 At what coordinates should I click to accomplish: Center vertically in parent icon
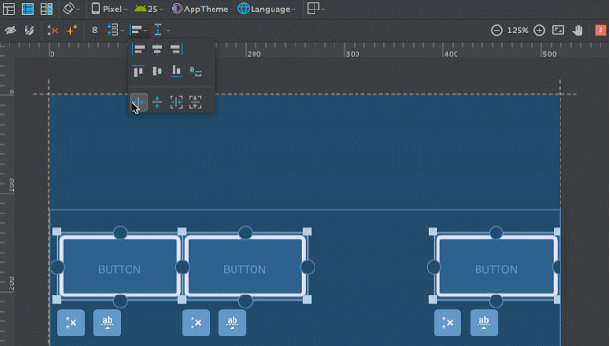(x=194, y=102)
